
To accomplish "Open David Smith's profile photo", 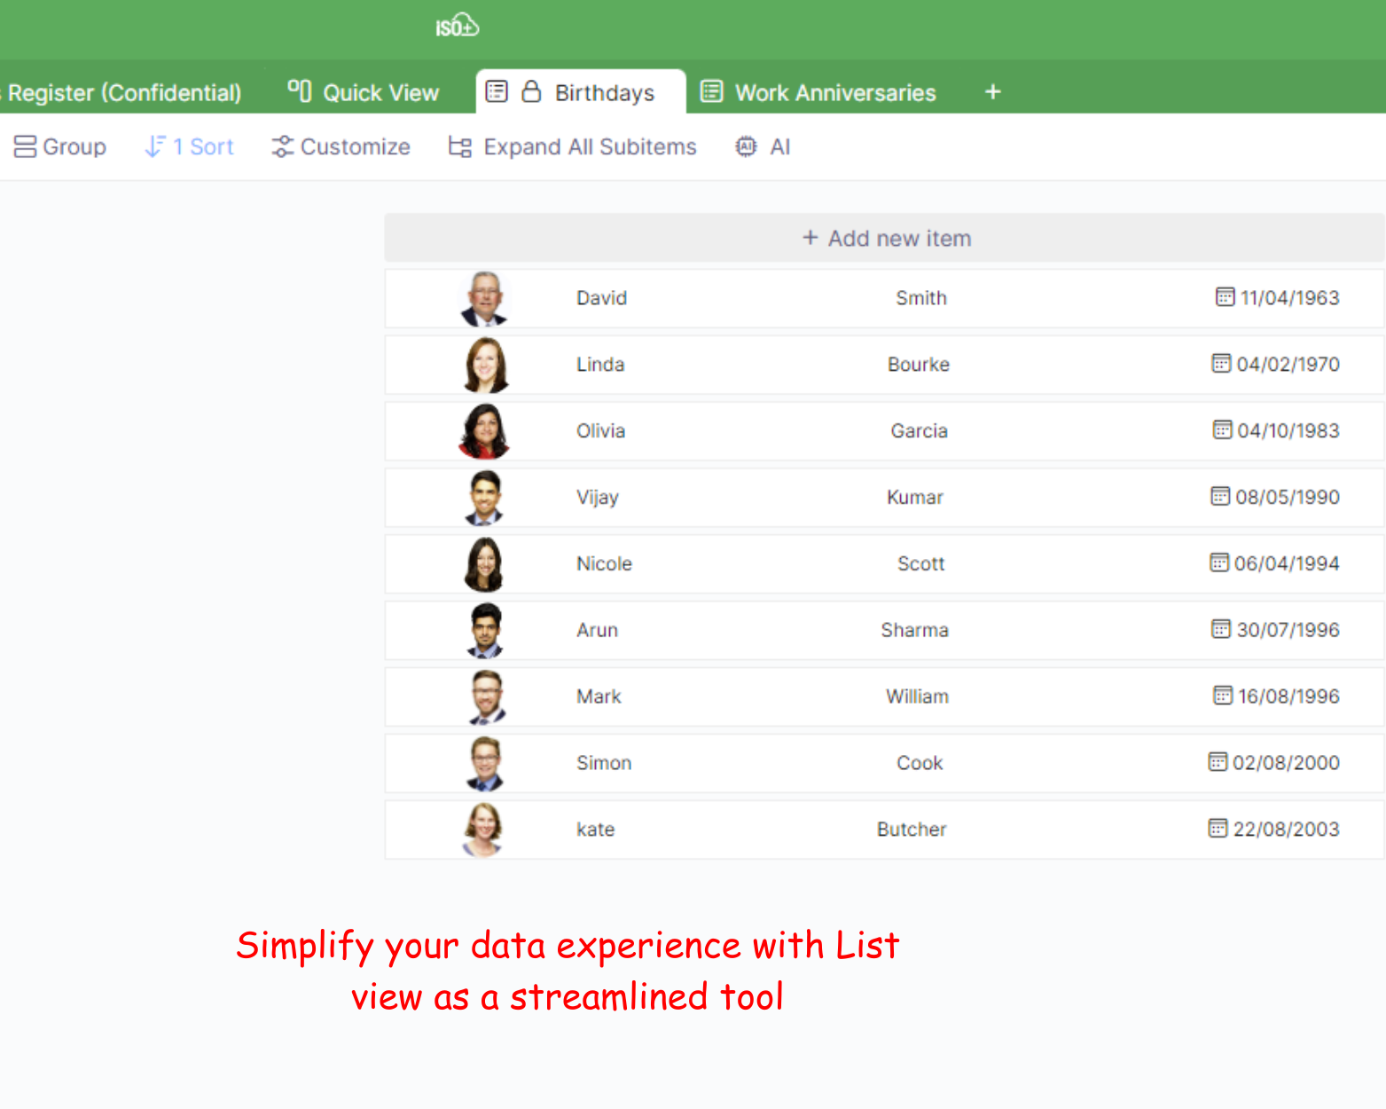I will click(x=484, y=298).
